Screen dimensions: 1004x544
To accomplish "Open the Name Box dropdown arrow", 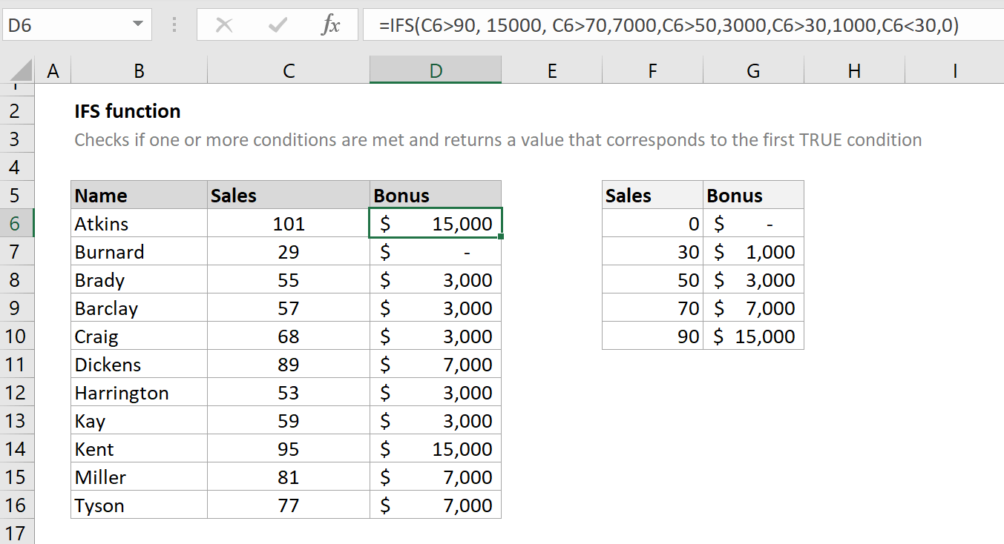I will tap(138, 25).
